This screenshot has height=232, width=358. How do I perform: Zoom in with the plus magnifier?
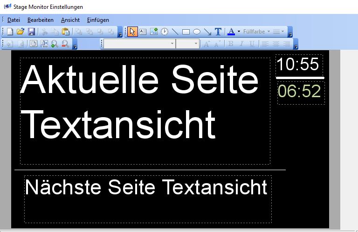pyautogui.click(x=55, y=44)
